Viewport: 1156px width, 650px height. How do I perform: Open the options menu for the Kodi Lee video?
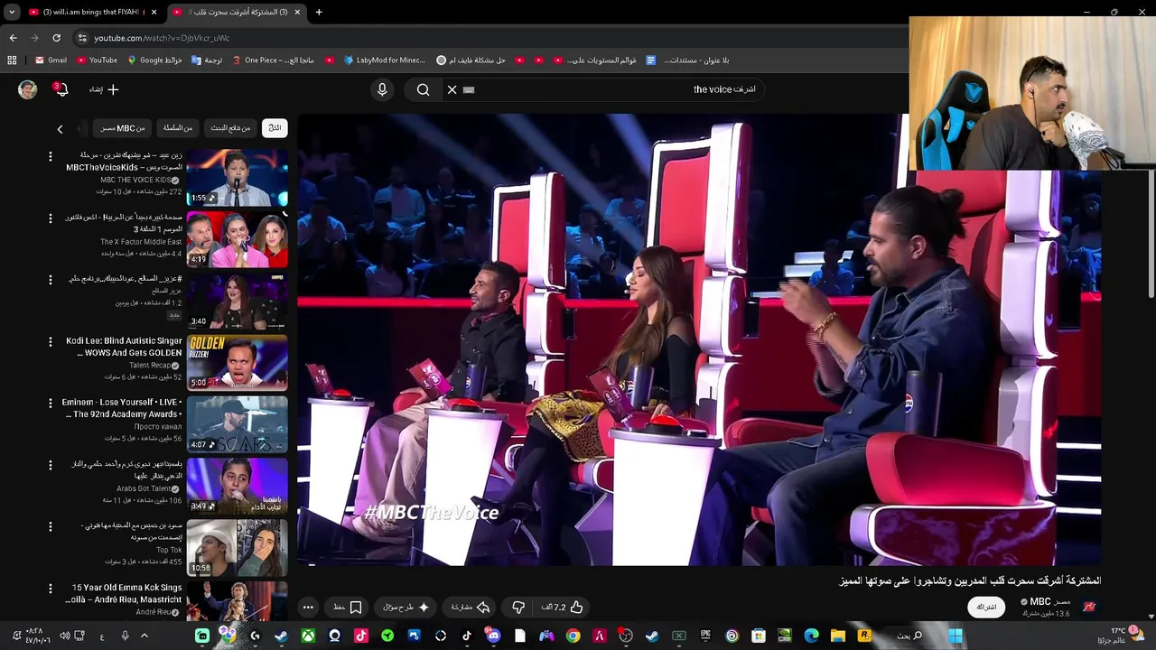[51, 342]
